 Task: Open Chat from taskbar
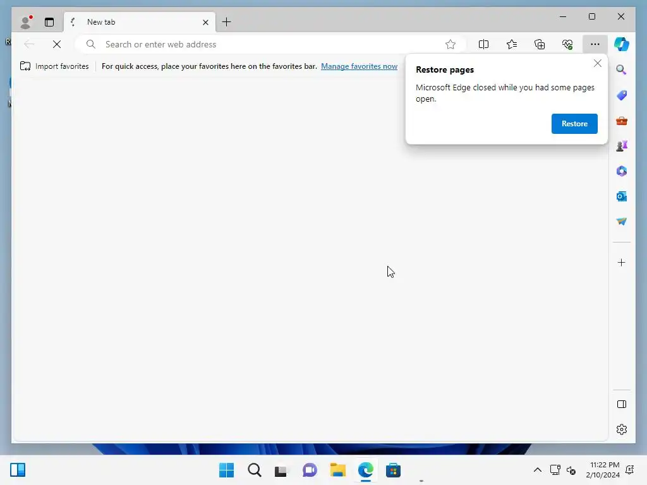[310, 470]
